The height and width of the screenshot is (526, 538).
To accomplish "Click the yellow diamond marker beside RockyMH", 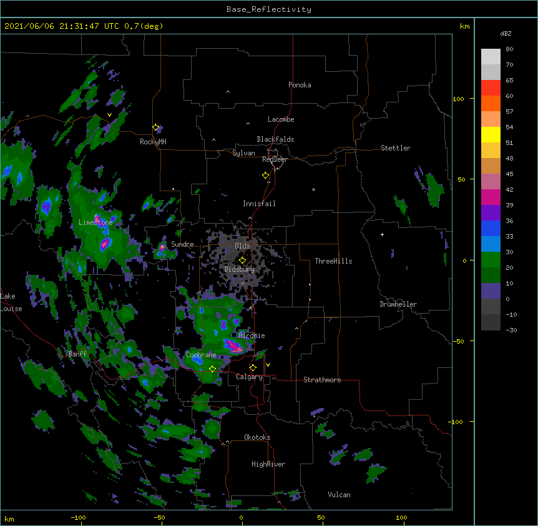I will 156,127.
